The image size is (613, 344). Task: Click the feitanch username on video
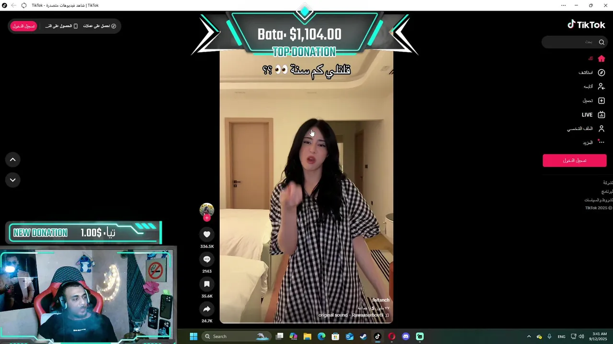click(x=381, y=300)
